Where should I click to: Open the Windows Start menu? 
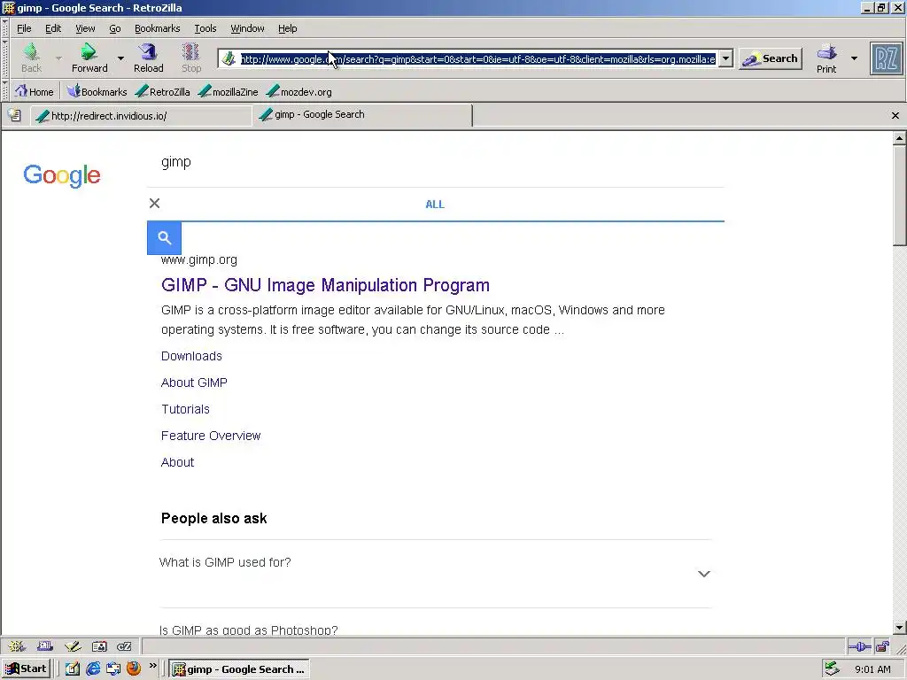pyautogui.click(x=26, y=669)
